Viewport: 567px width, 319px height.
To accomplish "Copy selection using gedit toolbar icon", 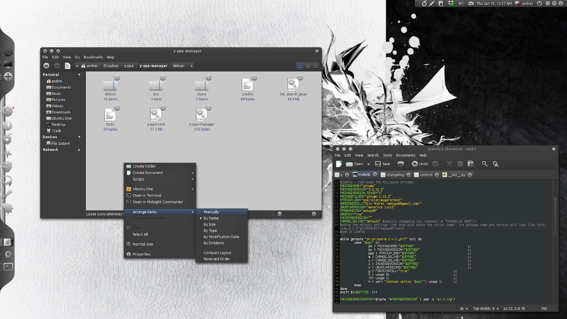I will click(x=460, y=164).
